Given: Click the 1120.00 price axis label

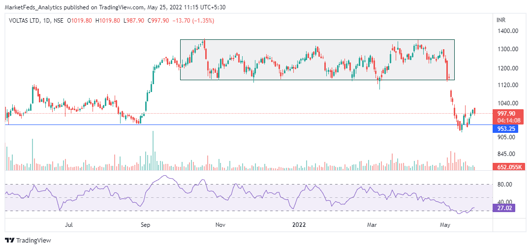Looking at the screenshot, I should pos(507,85).
